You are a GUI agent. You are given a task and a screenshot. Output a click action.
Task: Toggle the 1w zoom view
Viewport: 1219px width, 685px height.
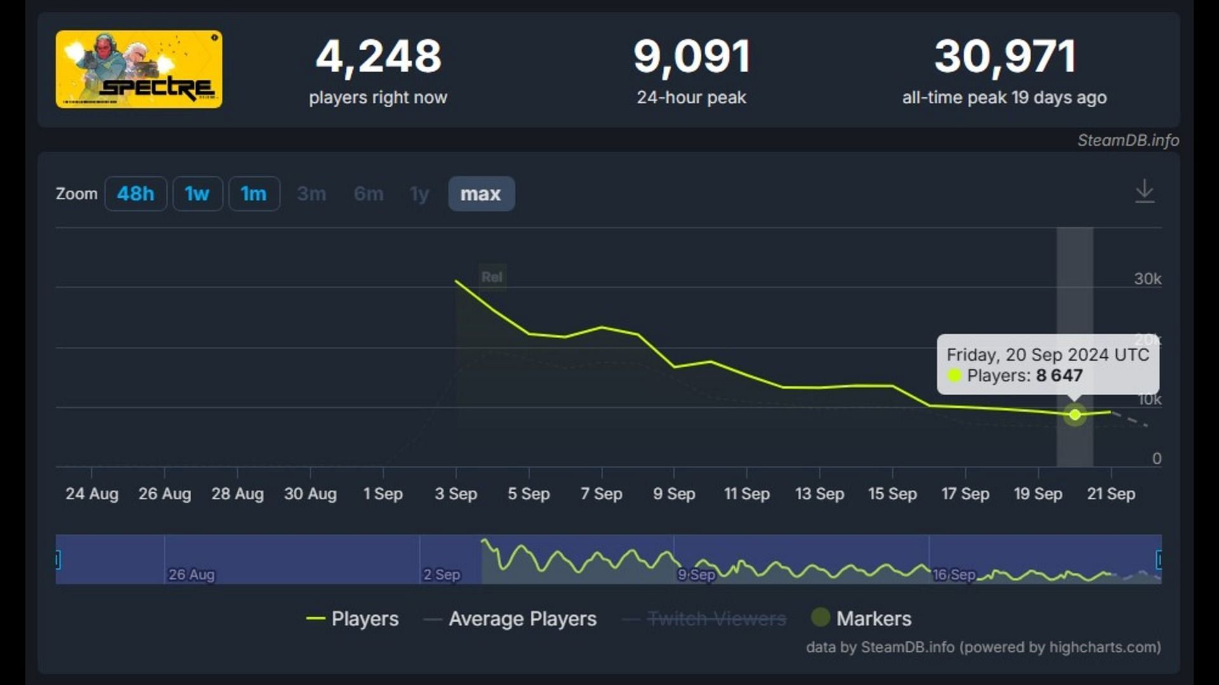[196, 194]
